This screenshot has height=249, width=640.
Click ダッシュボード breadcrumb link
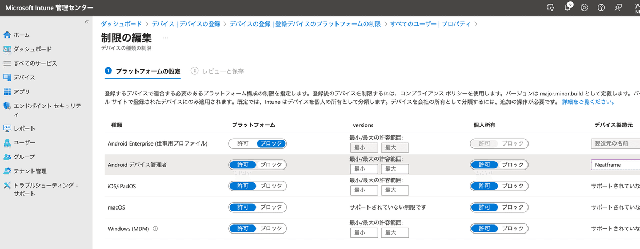[x=122, y=24]
